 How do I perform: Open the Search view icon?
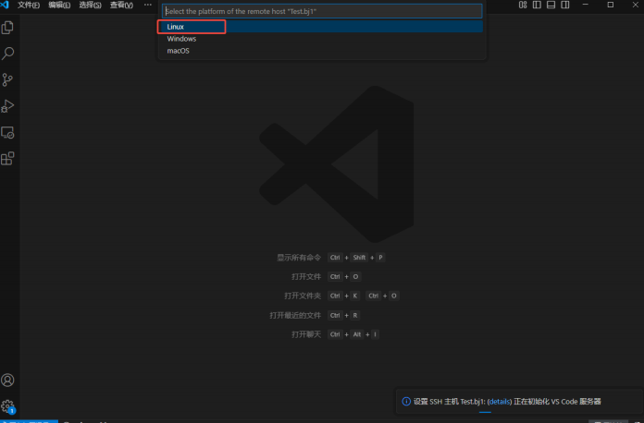point(7,54)
